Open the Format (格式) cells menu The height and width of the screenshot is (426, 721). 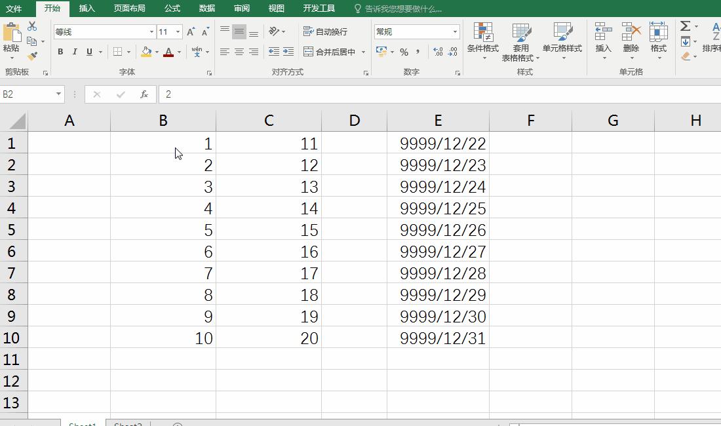click(x=659, y=41)
